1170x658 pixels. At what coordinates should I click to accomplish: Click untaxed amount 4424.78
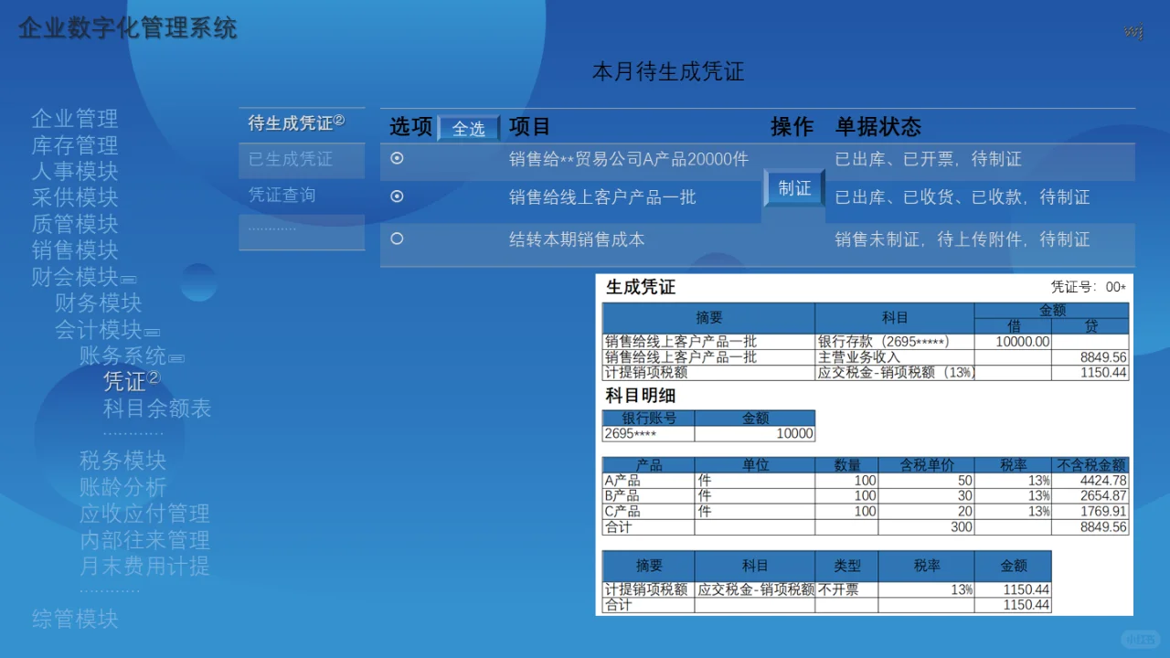1090,481
